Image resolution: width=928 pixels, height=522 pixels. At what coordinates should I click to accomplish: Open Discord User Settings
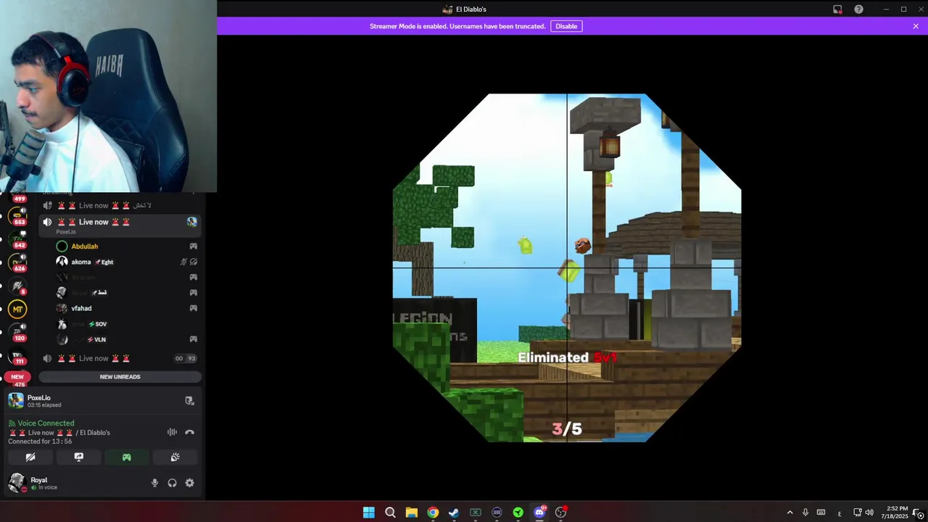tap(189, 483)
